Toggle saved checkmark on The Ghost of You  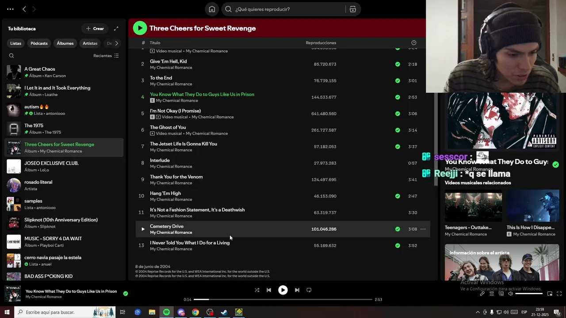tap(398, 130)
